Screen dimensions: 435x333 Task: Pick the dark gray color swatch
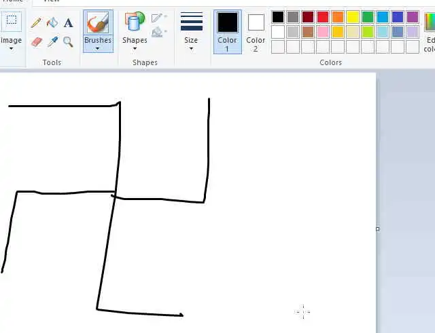[293, 17]
